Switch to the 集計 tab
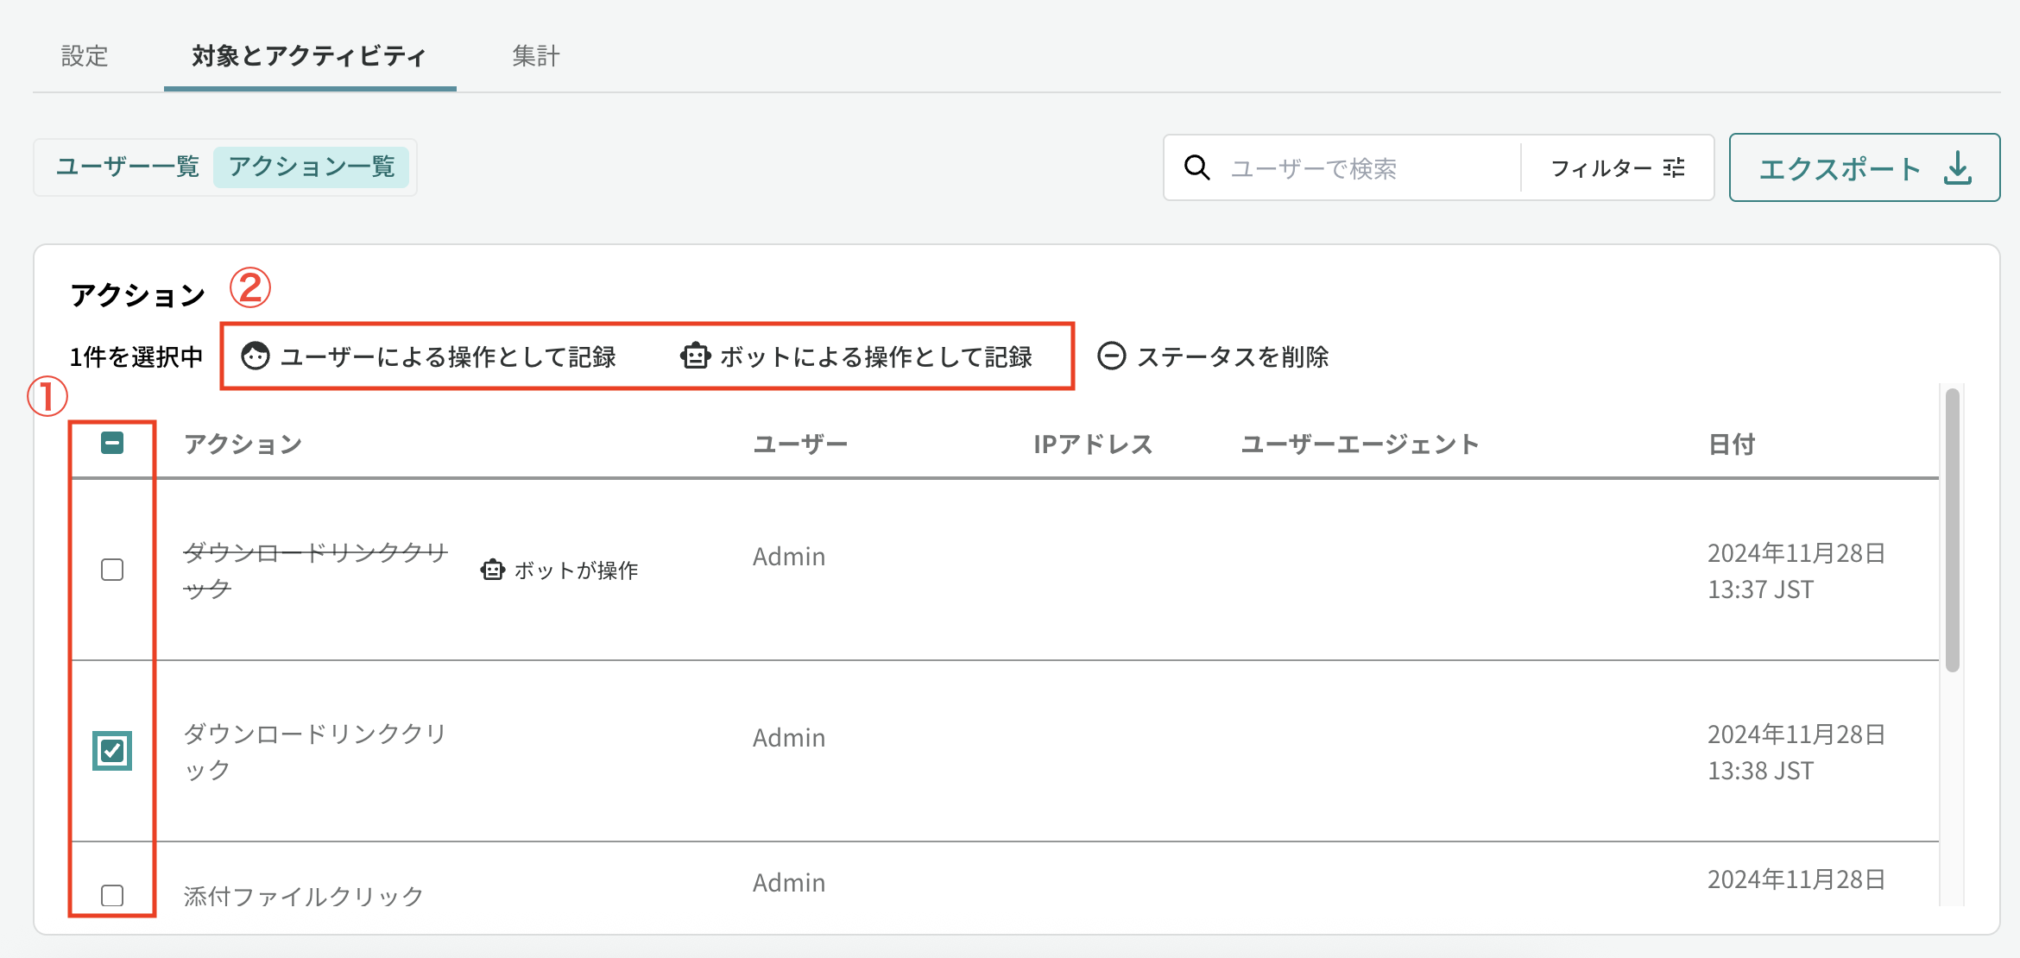 pos(536,56)
